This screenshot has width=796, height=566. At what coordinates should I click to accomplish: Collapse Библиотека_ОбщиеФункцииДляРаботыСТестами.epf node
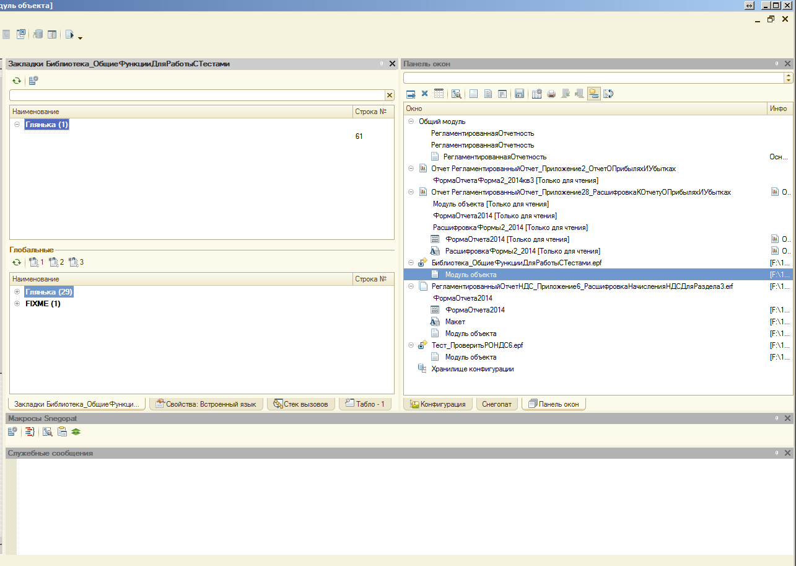click(411, 263)
